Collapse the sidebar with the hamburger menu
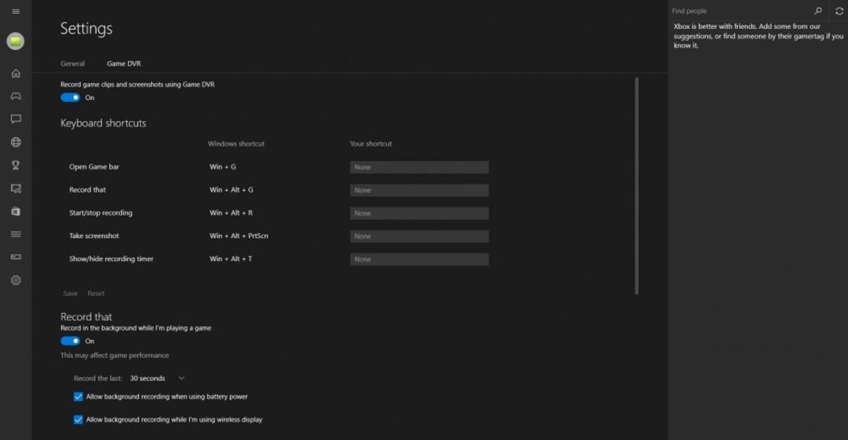The height and width of the screenshot is (440, 848). [15, 11]
